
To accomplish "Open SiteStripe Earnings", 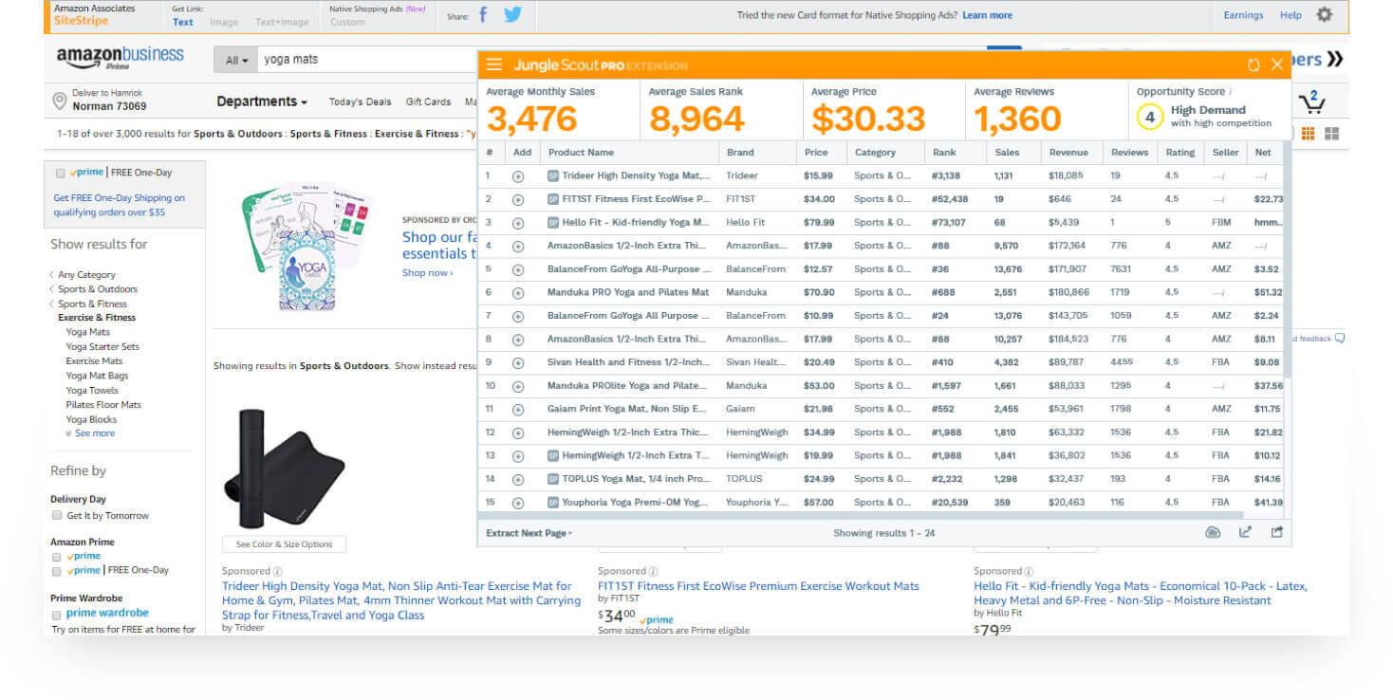I will 1243,15.
